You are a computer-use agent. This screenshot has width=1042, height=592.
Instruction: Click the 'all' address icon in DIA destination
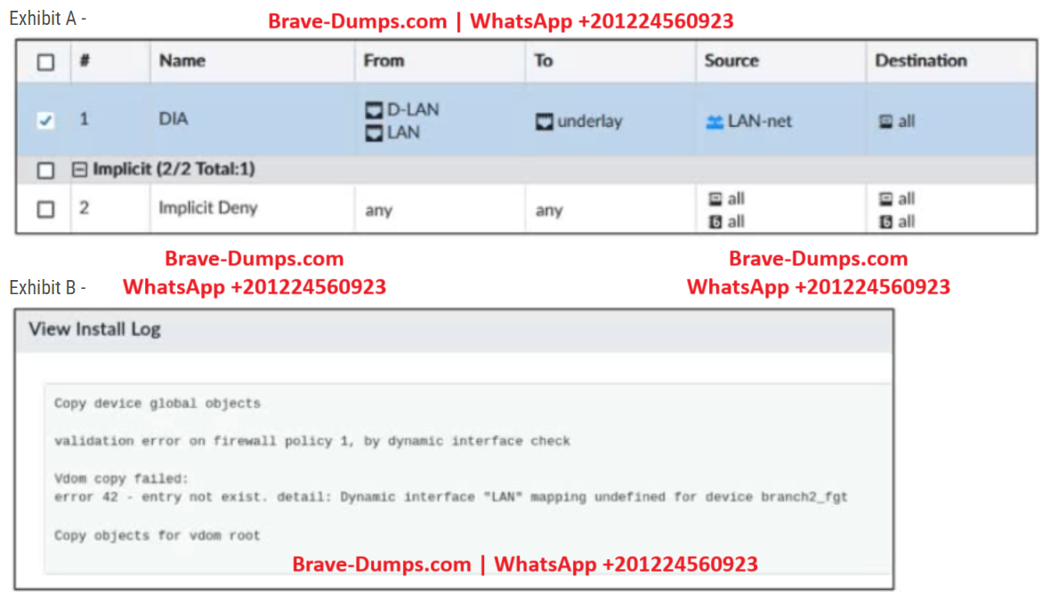point(886,122)
